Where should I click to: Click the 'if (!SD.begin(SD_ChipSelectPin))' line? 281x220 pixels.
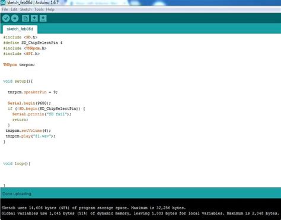46,109
